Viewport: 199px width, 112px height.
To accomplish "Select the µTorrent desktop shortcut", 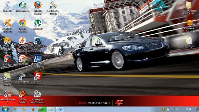I will pos(38,24).
